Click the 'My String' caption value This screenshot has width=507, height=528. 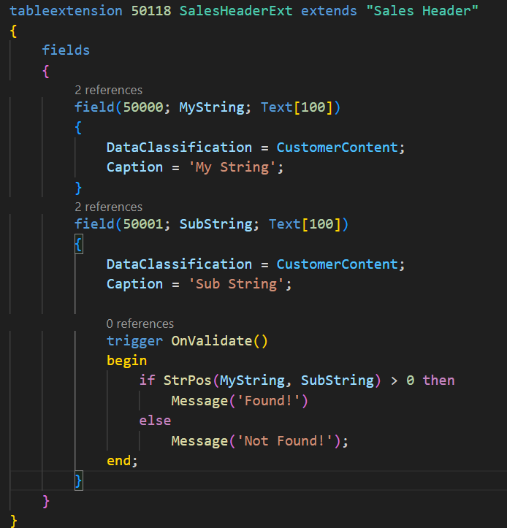(x=237, y=167)
